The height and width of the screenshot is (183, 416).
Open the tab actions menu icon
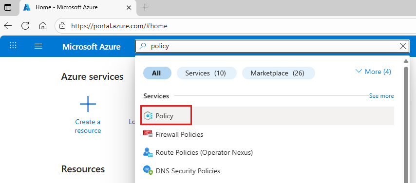pyautogui.click(x=8, y=7)
